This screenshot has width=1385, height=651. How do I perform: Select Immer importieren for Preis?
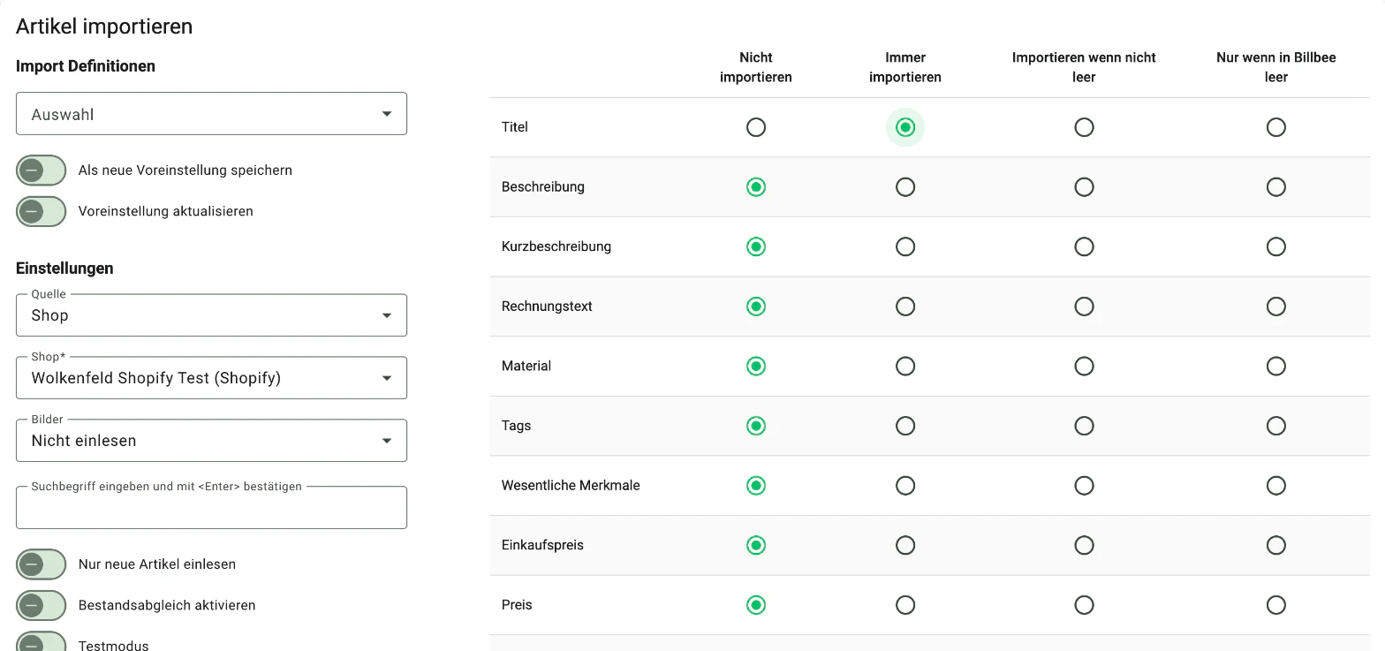pyautogui.click(x=905, y=605)
